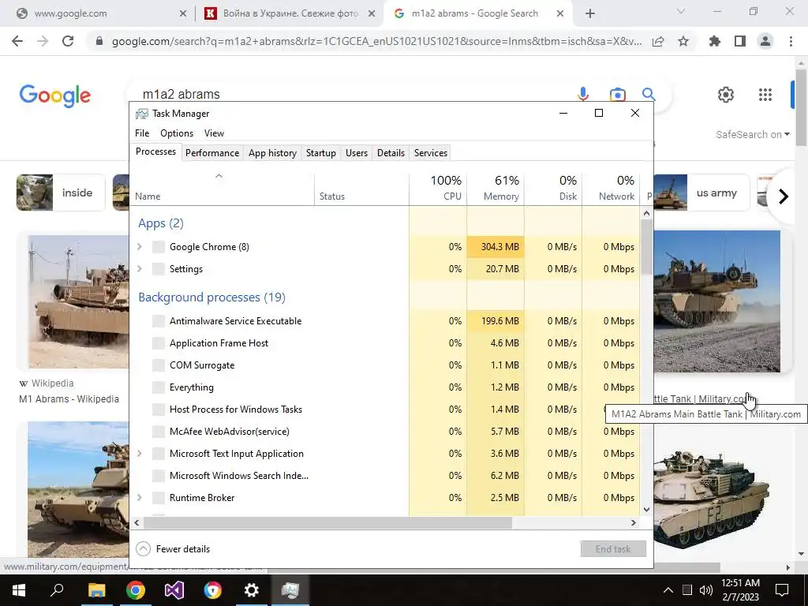Switch to the App history tab
This screenshot has height=606, width=808.
[x=272, y=153]
